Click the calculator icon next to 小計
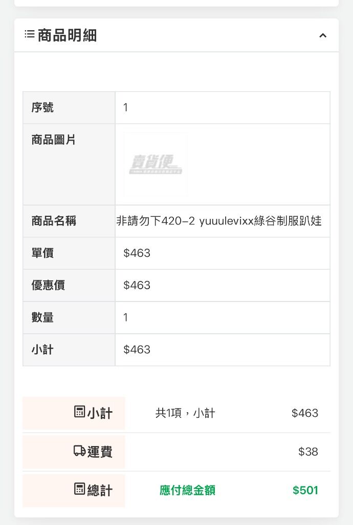Viewport: 353px width, 525px height. click(x=79, y=412)
